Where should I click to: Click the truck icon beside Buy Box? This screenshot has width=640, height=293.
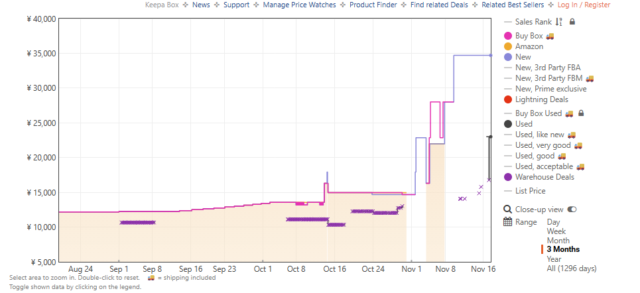click(x=550, y=36)
